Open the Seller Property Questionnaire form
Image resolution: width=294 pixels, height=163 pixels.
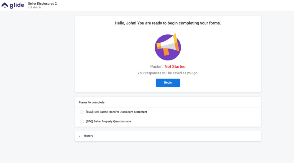coord(112,121)
